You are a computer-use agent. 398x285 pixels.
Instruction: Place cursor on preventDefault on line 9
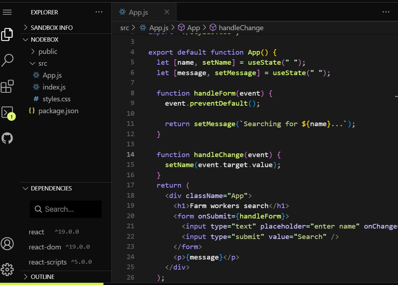(x=218, y=104)
